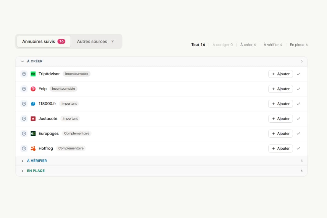Expand the EN PLACE section chevron
Viewport: 327px width, 218px height.
(22, 171)
